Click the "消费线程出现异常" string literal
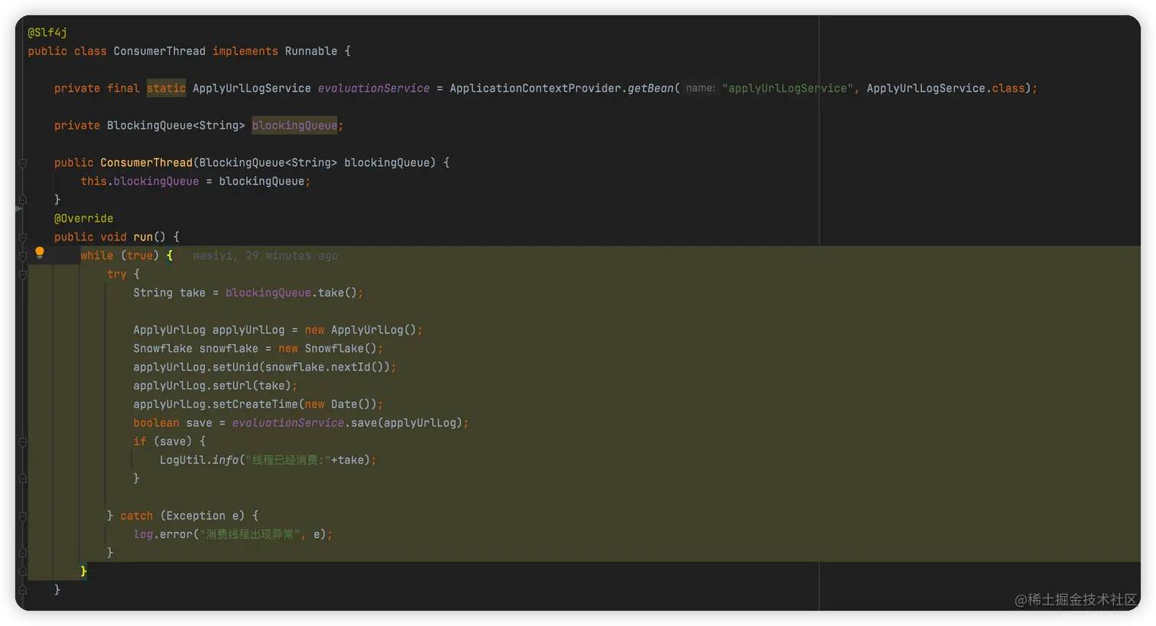1156x626 pixels. coord(251,534)
